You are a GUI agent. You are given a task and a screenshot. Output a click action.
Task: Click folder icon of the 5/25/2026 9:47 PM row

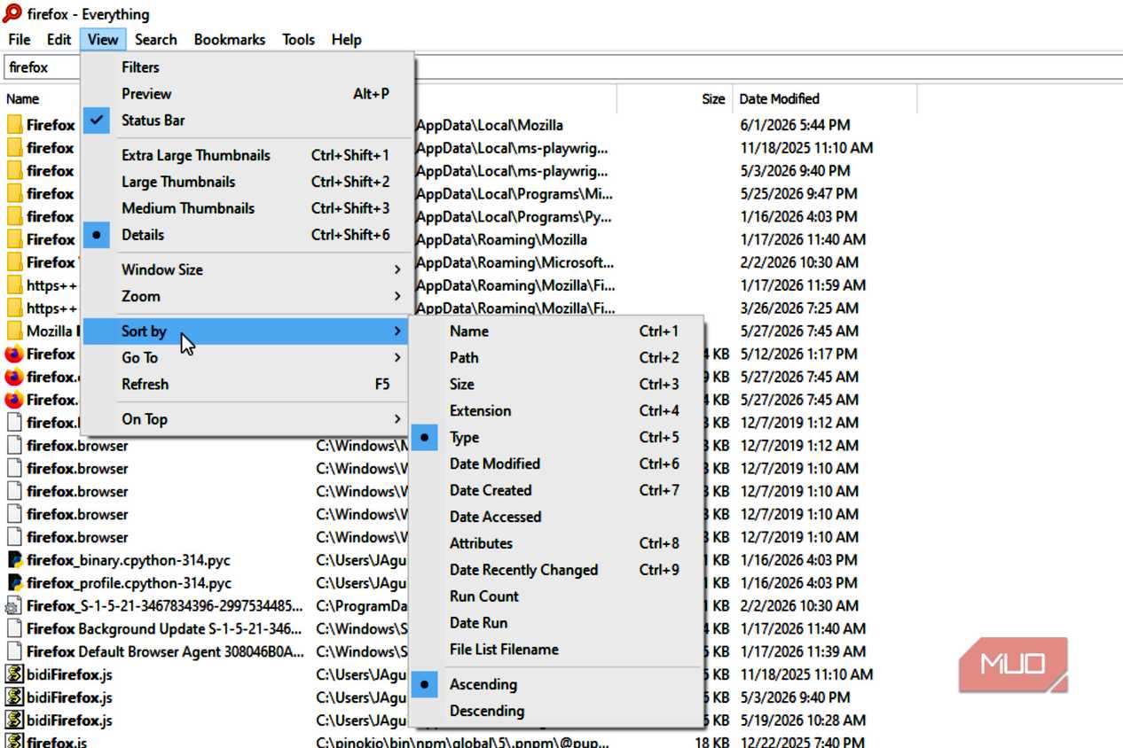[x=14, y=193]
